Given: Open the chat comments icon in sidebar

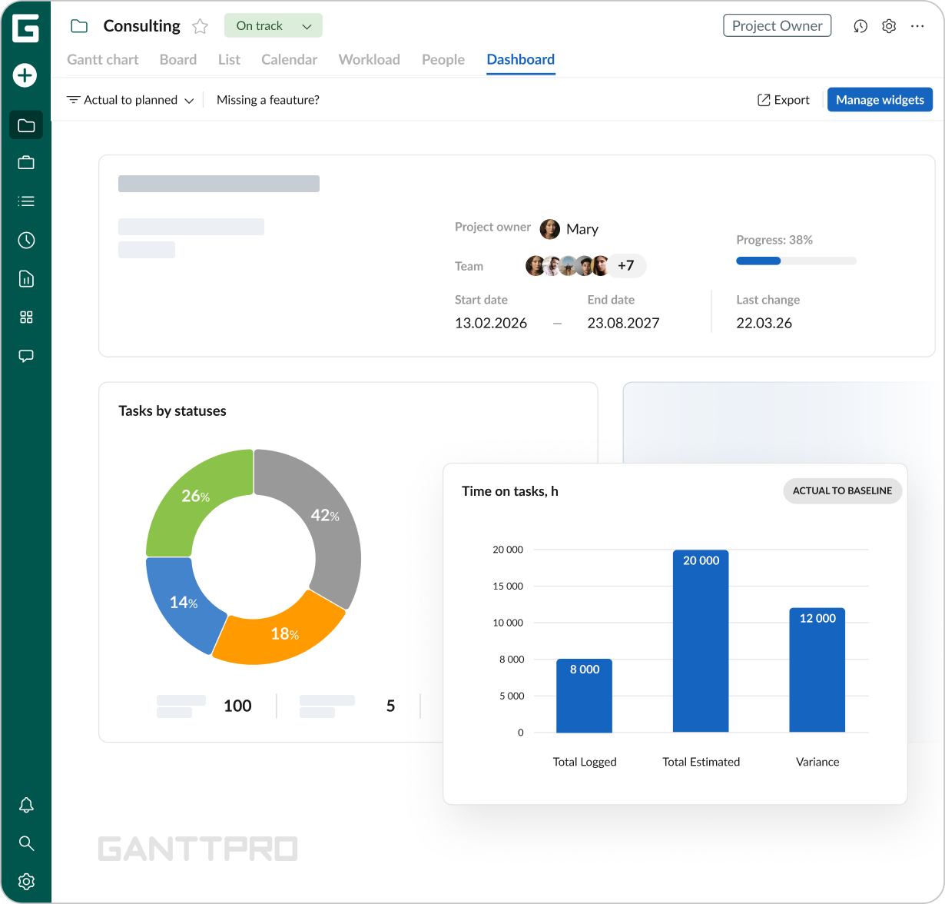Looking at the screenshot, I should 26,356.
